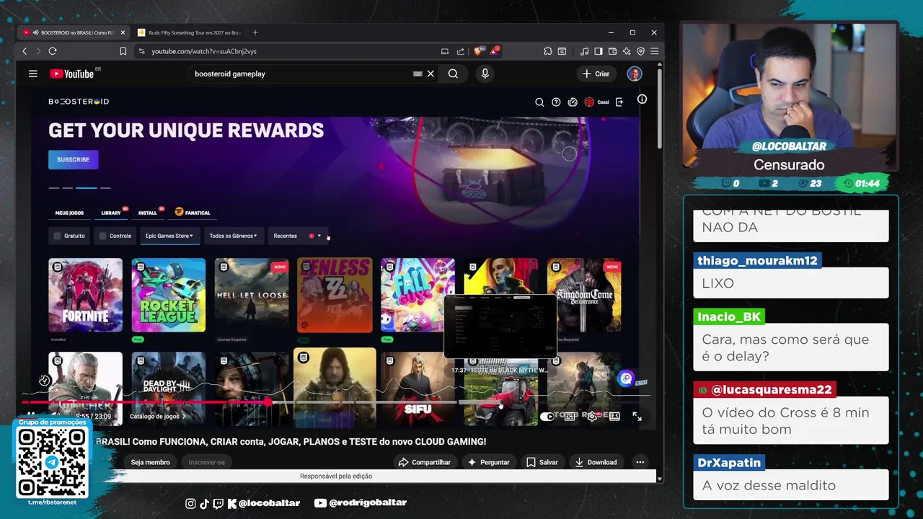The width and height of the screenshot is (923, 519).
Task: Open Brave VPN shield icon
Action: tap(640, 51)
